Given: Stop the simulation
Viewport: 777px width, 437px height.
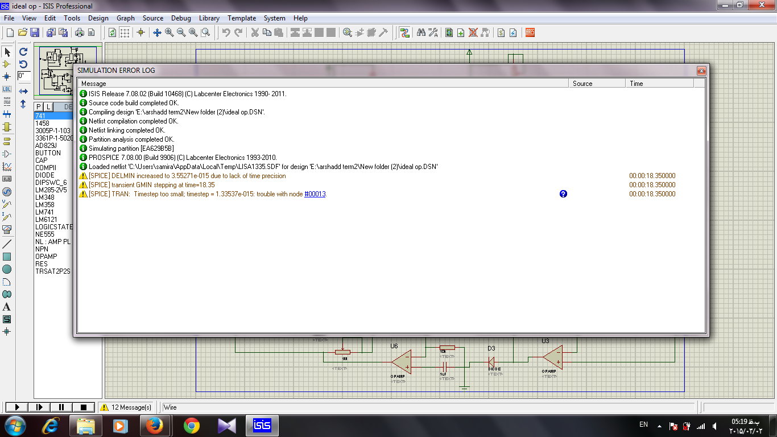Looking at the screenshot, I should 84,407.
